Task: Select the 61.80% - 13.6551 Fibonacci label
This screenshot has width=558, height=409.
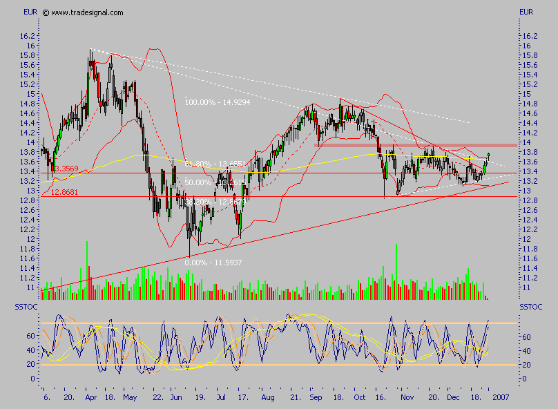Action: 215,164
